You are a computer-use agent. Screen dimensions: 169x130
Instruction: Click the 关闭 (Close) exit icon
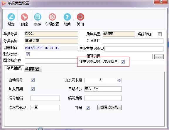coord(80,17)
